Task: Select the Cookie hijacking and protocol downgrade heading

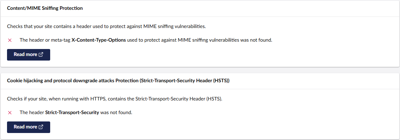Action: coord(118,81)
